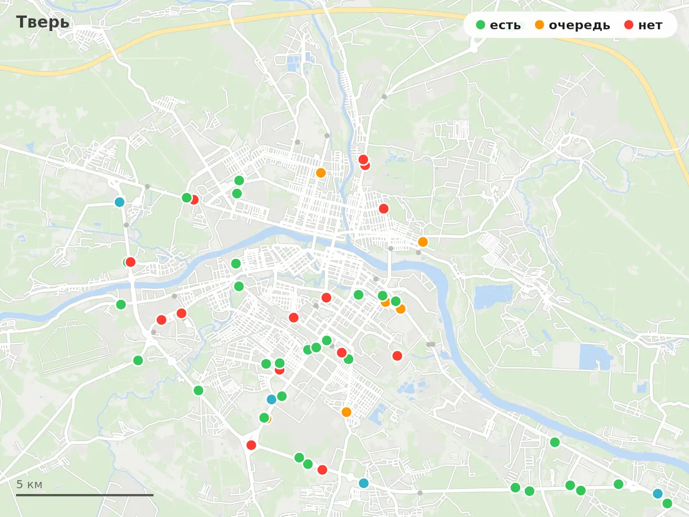The width and height of the screenshot is (689, 517).
Task: Open the westernmost blue marker on the map
Action: point(119,202)
